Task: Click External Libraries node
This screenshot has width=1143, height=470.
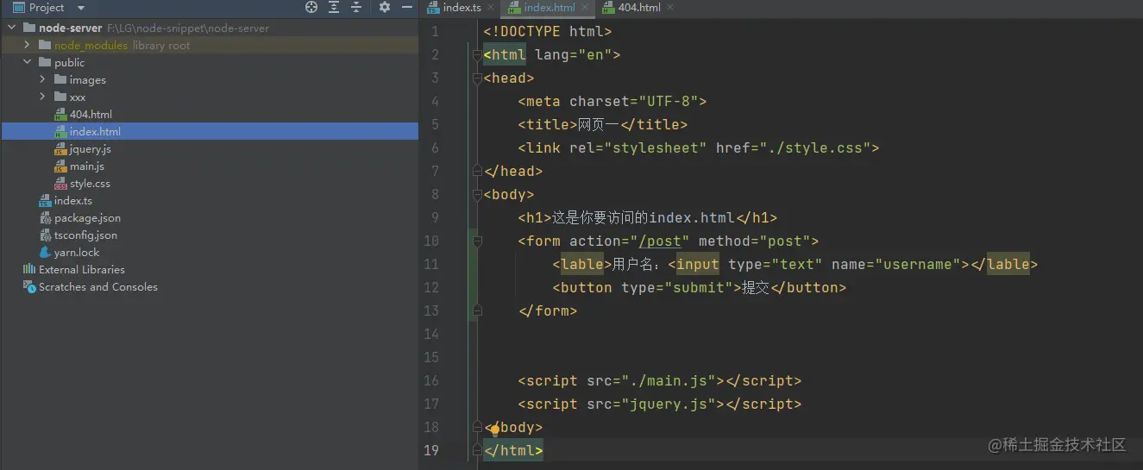Action: coord(82,269)
